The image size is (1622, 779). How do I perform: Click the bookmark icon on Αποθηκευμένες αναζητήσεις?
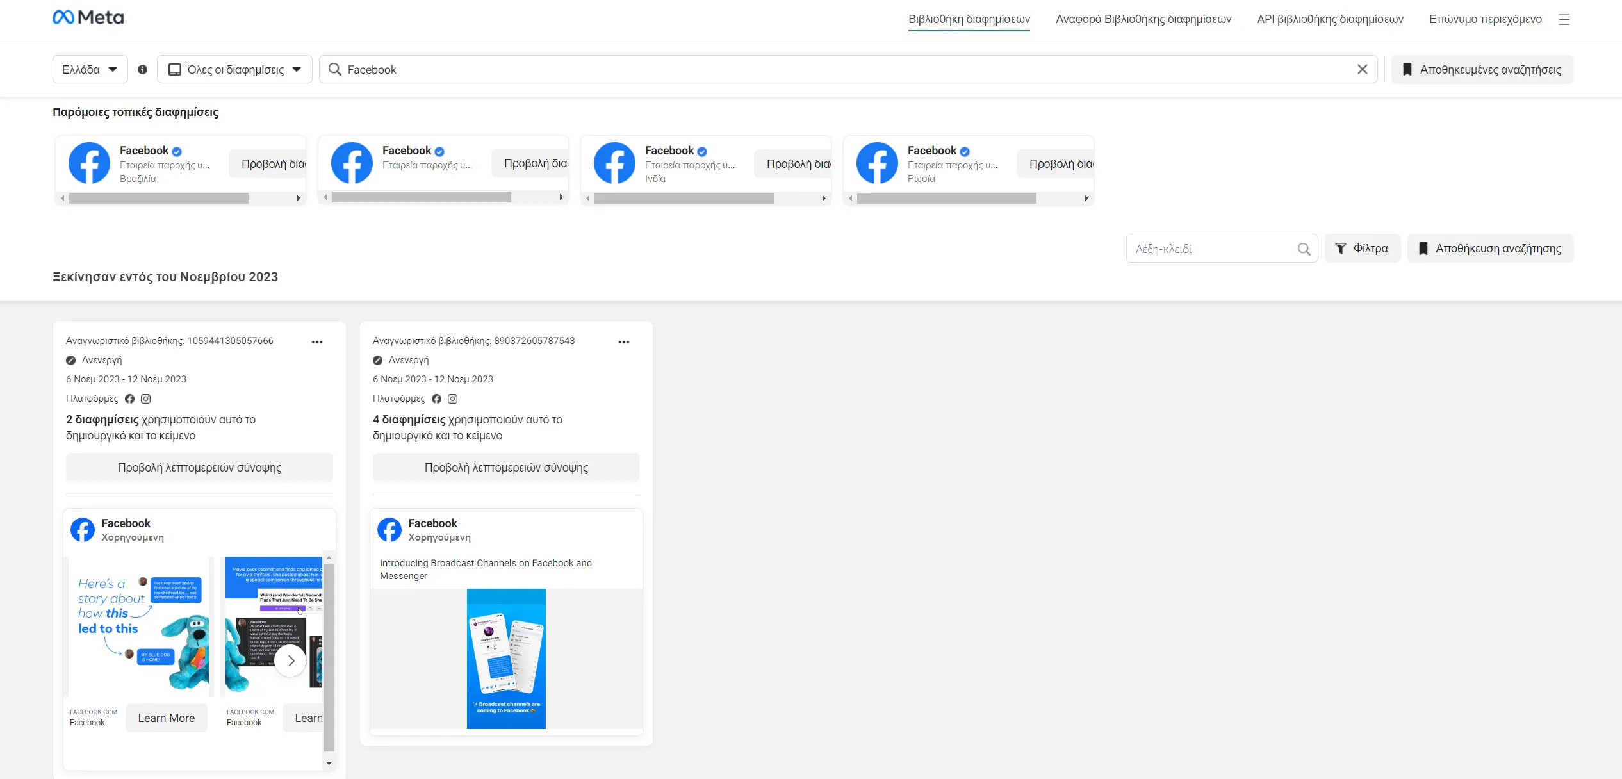click(1407, 69)
